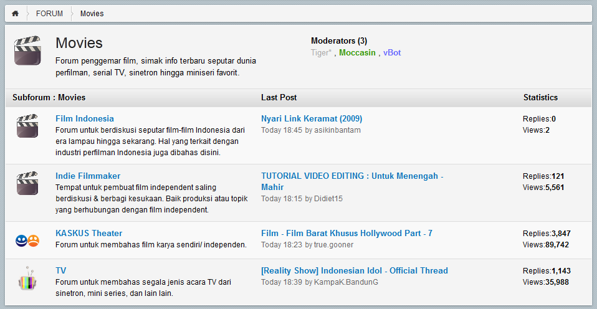This screenshot has height=309, width=597.
Task: Open the TV subforum link
Action: (x=61, y=270)
